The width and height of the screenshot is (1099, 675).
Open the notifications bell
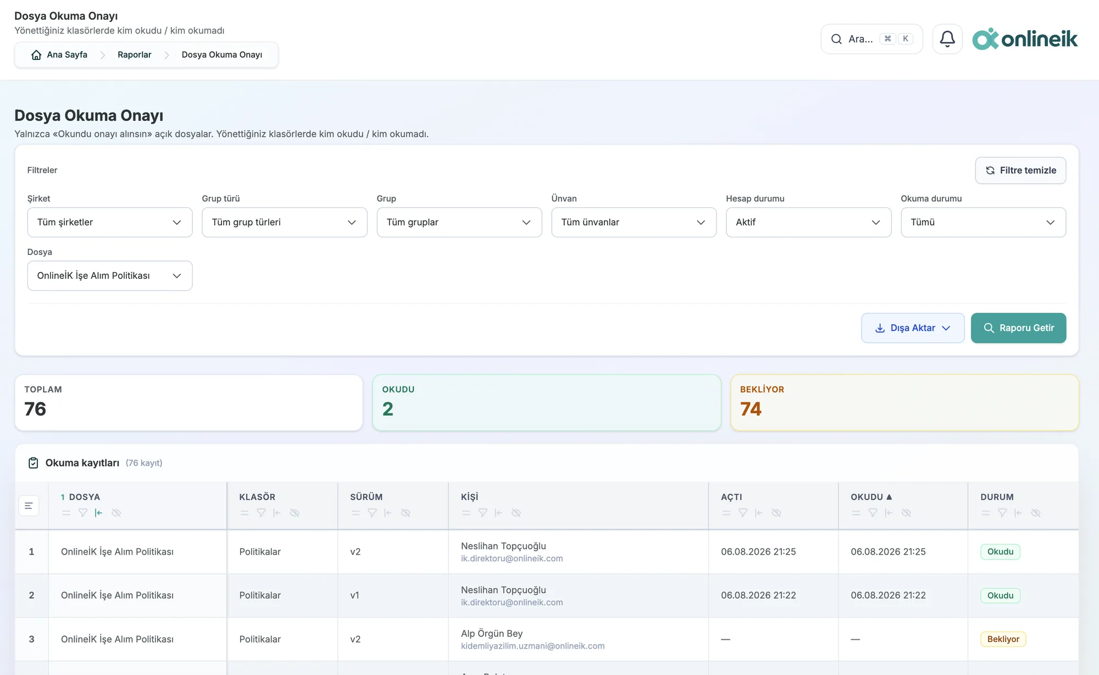(x=947, y=39)
